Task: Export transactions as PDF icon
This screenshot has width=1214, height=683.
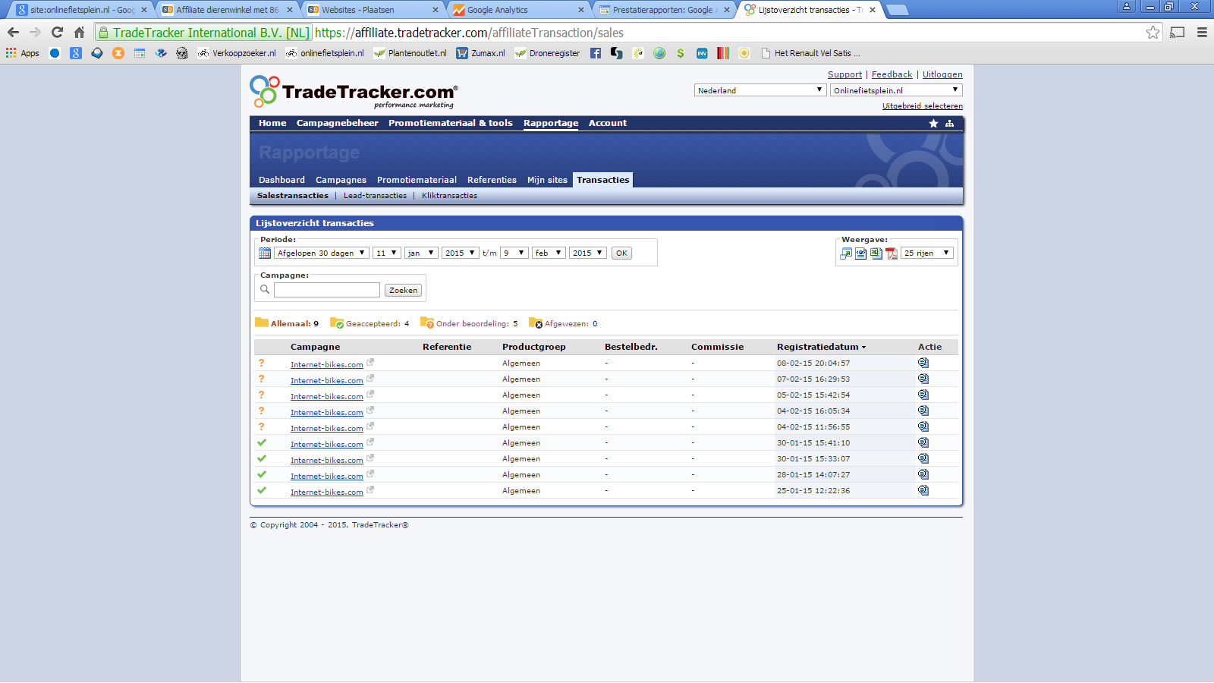Action: pos(892,253)
